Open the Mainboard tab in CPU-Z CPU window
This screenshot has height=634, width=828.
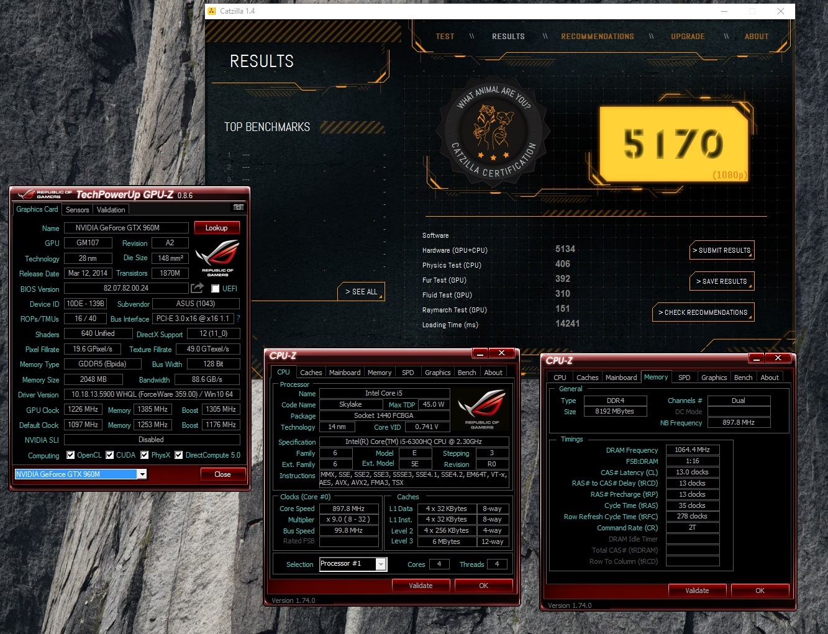(x=345, y=373)
